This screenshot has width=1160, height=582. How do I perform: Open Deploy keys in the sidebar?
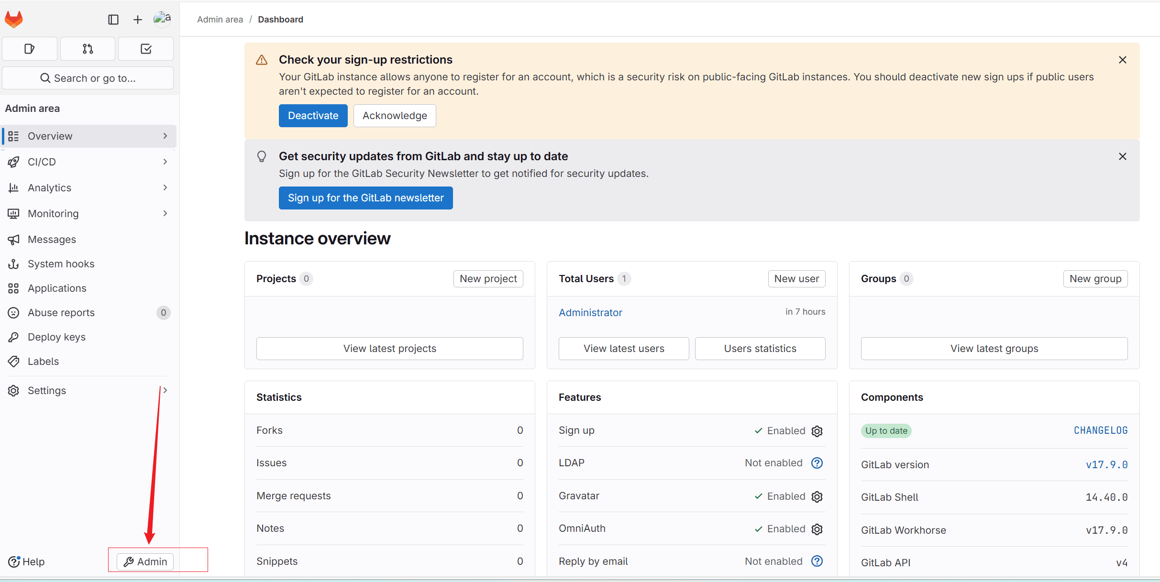coord(89,337)
